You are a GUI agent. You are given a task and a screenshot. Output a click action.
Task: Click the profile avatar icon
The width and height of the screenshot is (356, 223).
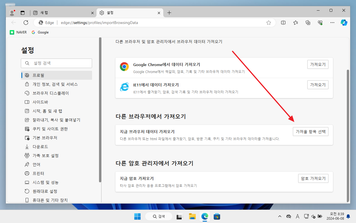point(12,13)
